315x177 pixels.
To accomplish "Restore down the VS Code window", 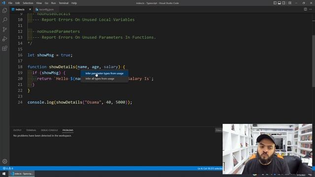I will [x=304, y=3].
